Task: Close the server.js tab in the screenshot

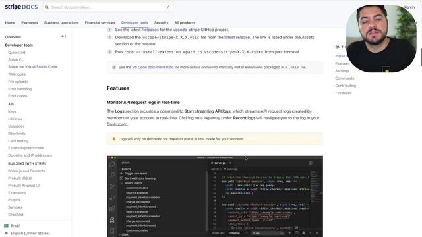Action: 230,163
